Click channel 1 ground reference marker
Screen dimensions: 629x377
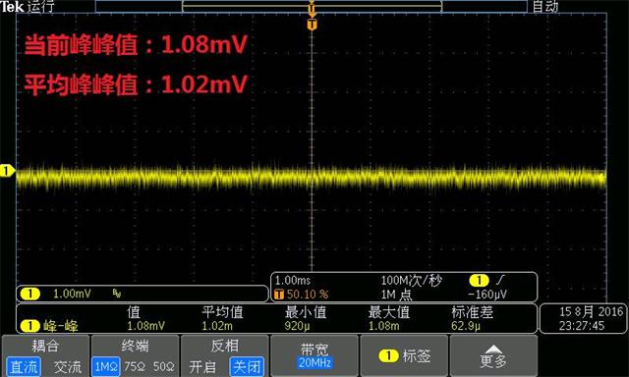pos(7,171)
